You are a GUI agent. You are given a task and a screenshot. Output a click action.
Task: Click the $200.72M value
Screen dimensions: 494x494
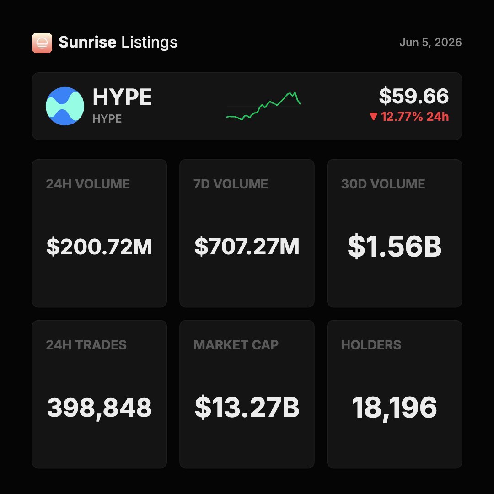coord(99,247)
